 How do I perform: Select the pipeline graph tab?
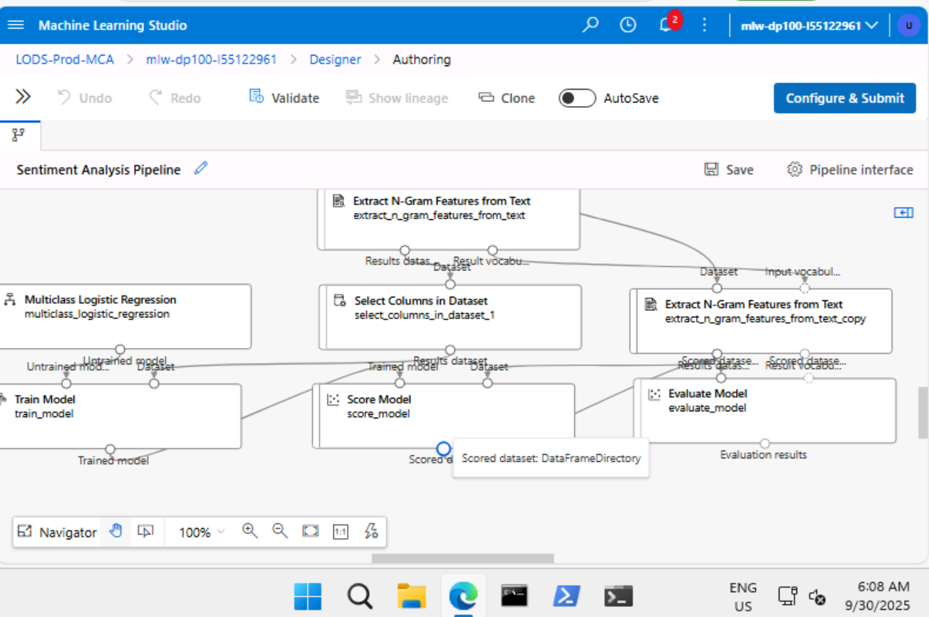pos(19,135)
